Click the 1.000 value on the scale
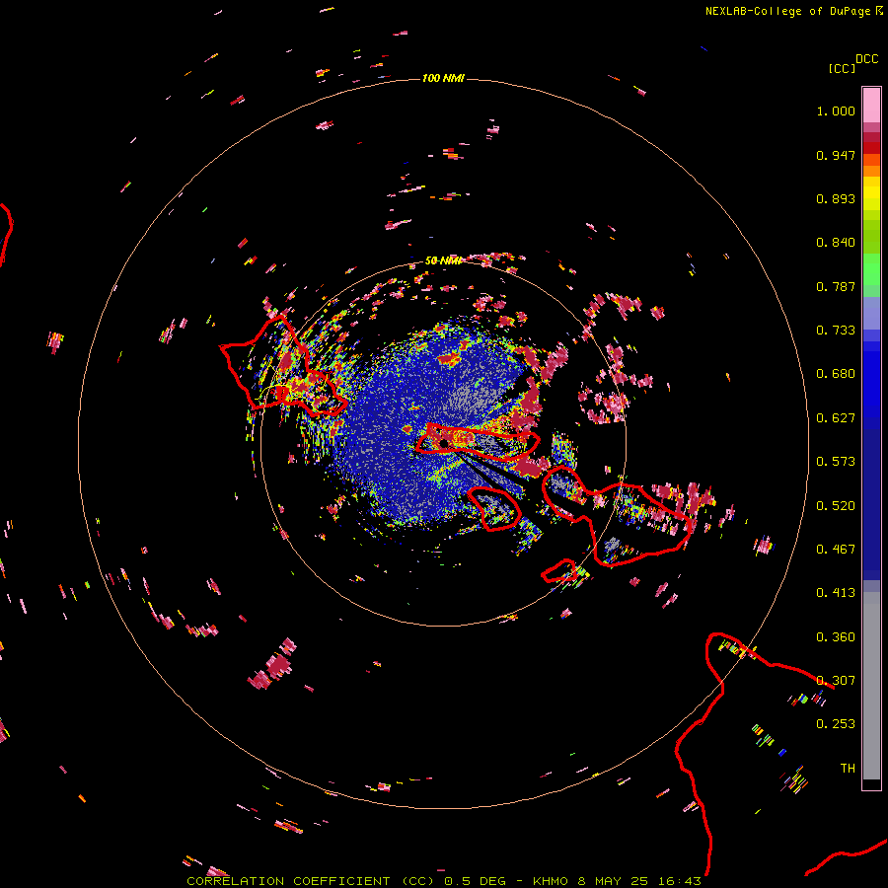888x888 pixels. coord(836,111)
